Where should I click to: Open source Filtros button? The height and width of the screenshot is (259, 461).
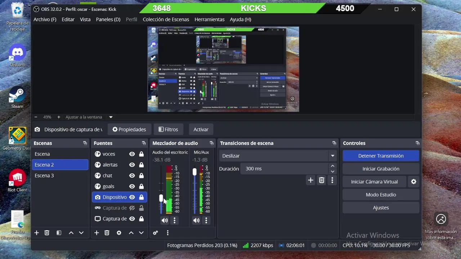pyautogui.click(x=168, y=129)
